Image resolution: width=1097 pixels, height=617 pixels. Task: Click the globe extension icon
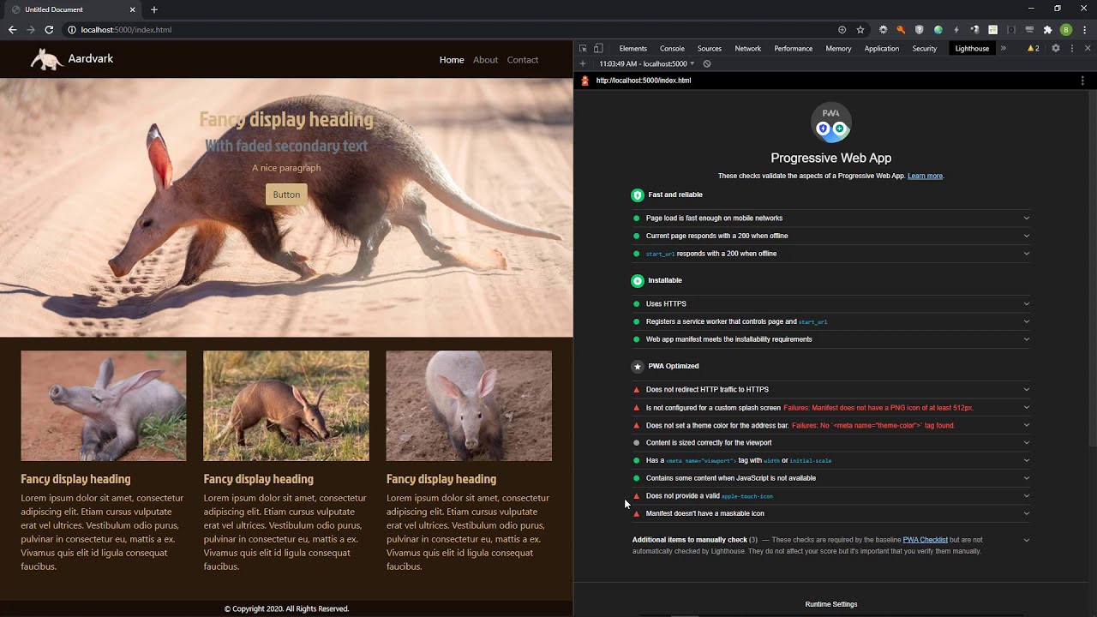click(x=938, y=29)
